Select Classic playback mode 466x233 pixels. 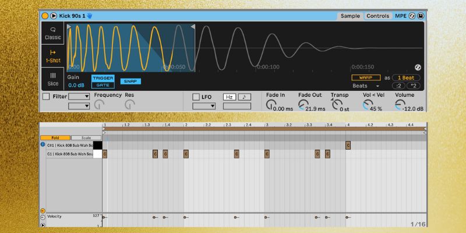(52, 33)
